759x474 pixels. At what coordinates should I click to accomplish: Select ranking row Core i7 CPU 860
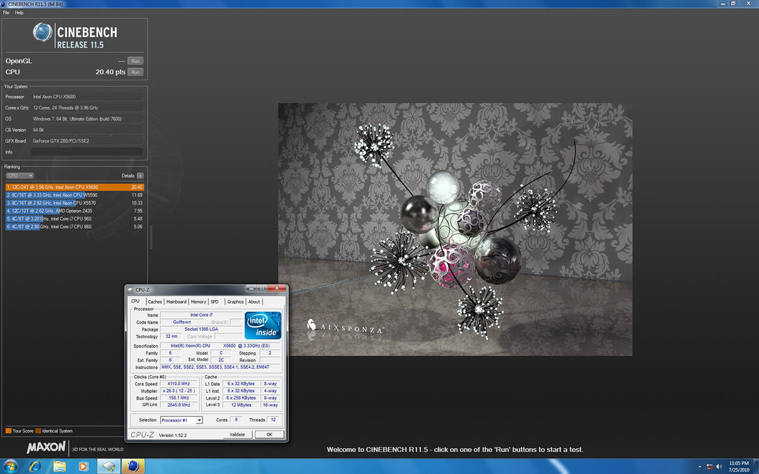[75, 226]
